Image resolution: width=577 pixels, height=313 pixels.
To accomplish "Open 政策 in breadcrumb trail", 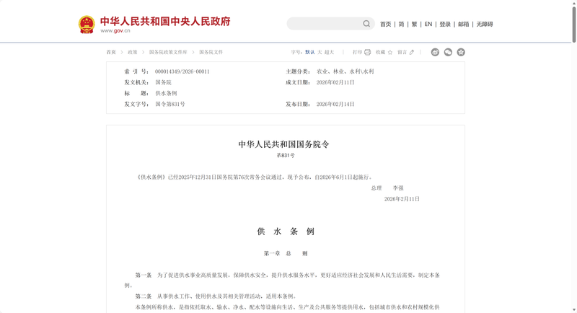I will pos(133,52).
